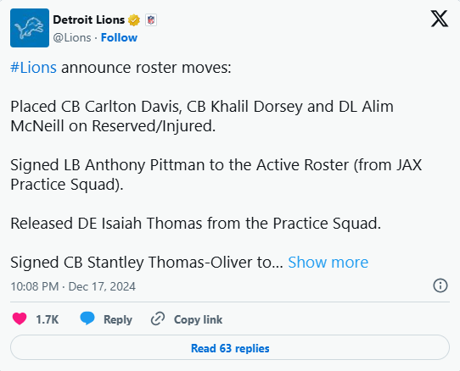
Task: Click the X logo icon
Action: [439, 19]
